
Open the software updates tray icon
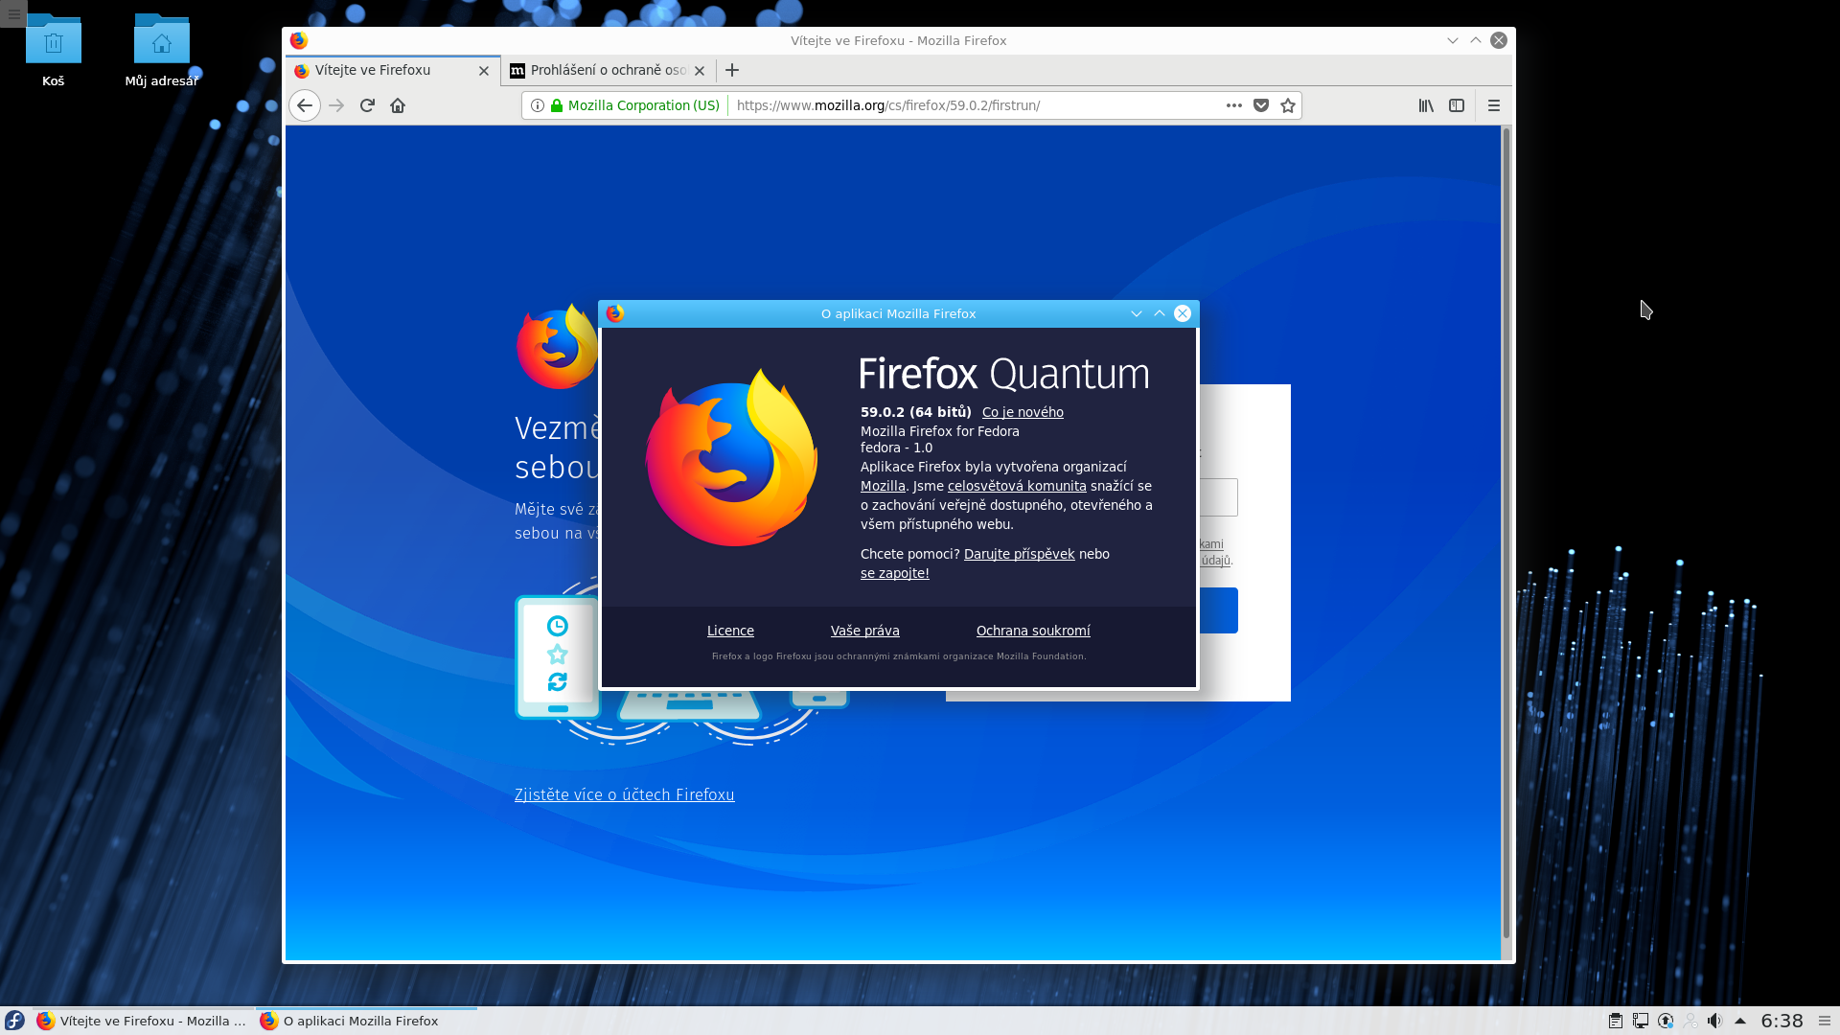pyautogui.click(x=1666, y=1021)
